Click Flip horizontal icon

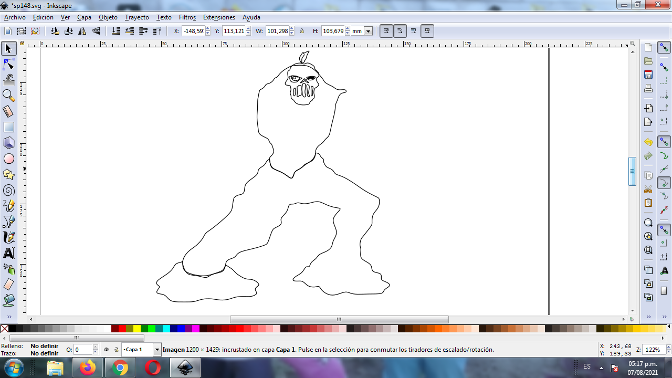pyautogui.click(x=82, y=31)
